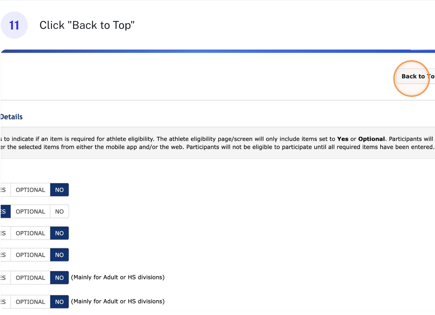Switch the third toggle row to YES

pos(4,233)
